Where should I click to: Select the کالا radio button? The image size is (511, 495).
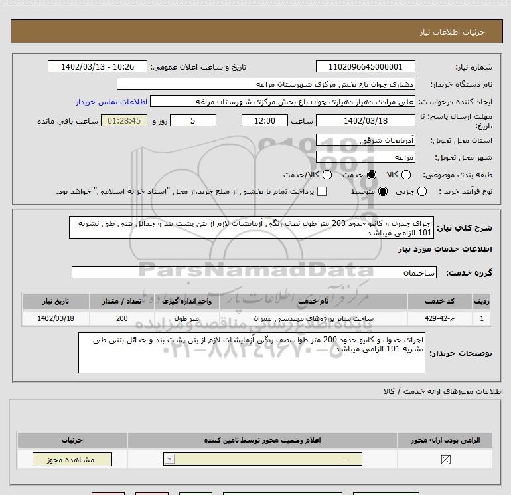[x=406, y=175]
